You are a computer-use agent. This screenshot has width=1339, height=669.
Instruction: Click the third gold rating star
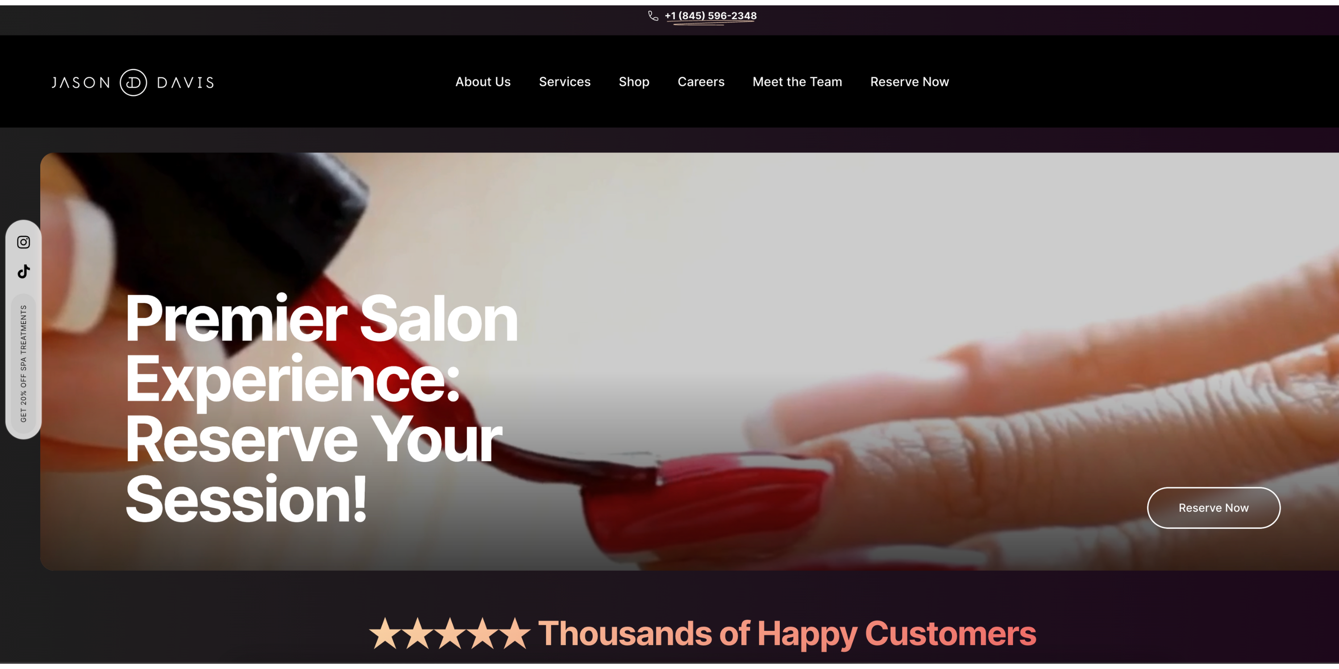(450, 633)
